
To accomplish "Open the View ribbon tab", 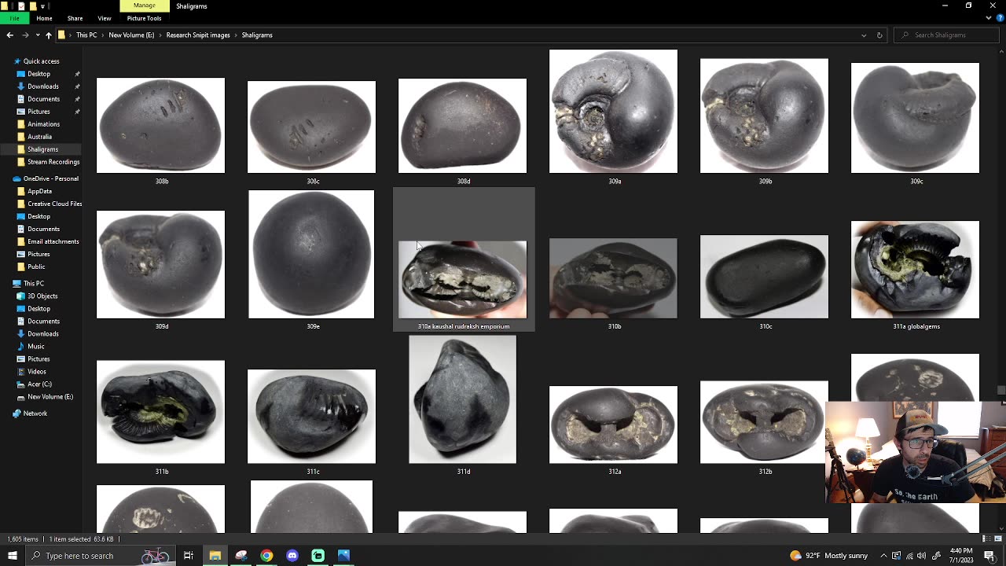I will point(105,18).
